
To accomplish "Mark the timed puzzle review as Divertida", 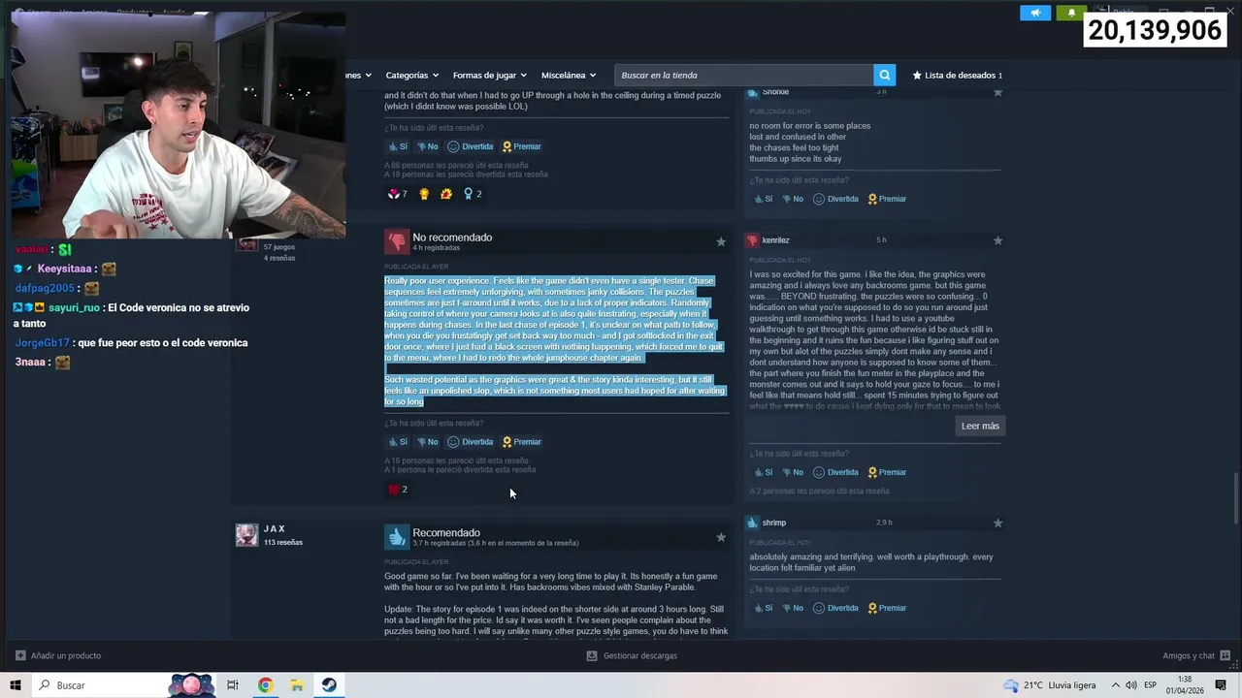I will click(470, 146).
